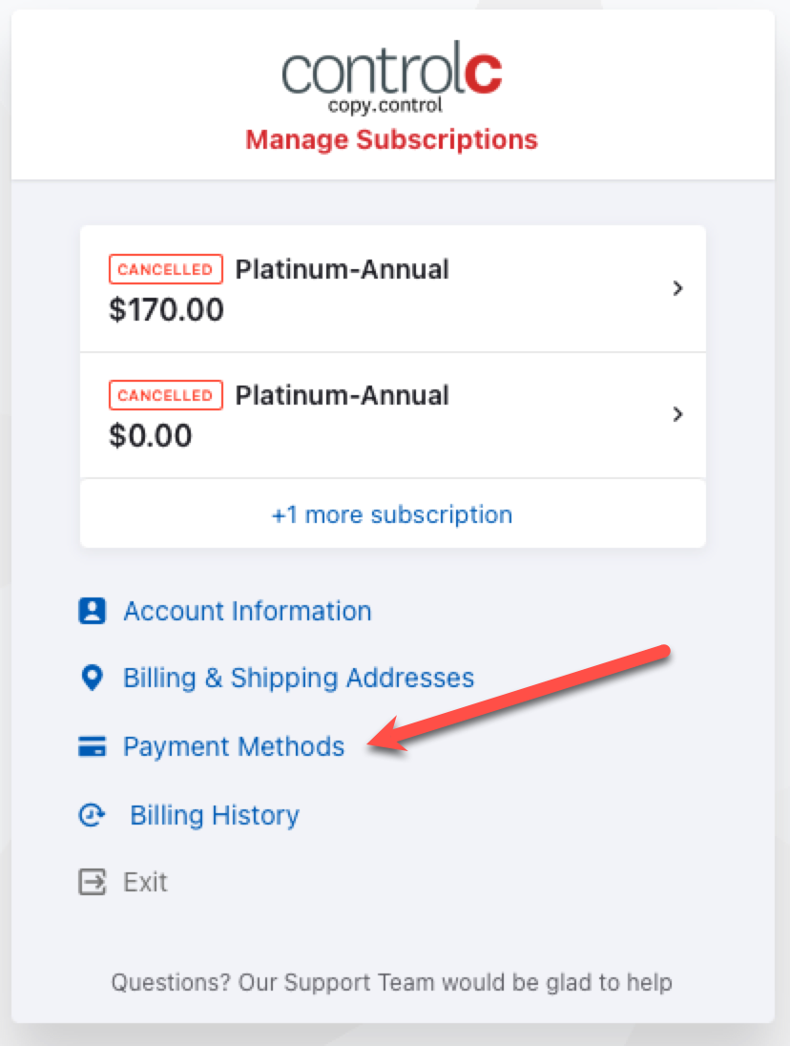Show +1 more subscription
The height and width of the screenshot is (1046, 790).
[392, 514]
